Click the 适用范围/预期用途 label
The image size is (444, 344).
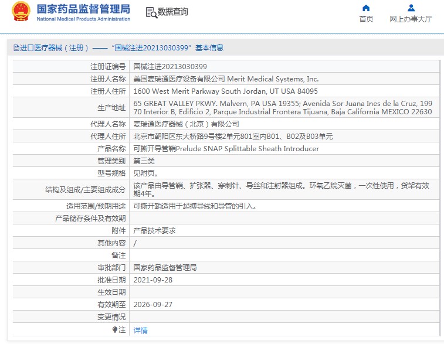point(96,206)
